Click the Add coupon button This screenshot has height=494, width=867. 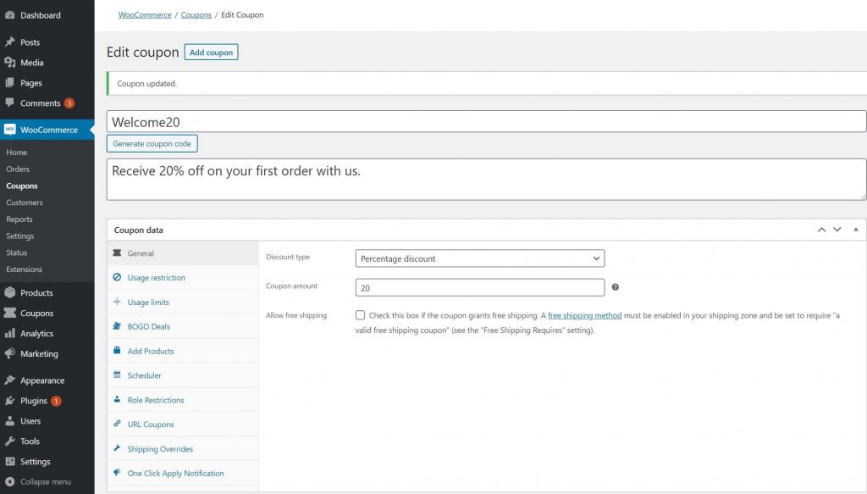211,52
